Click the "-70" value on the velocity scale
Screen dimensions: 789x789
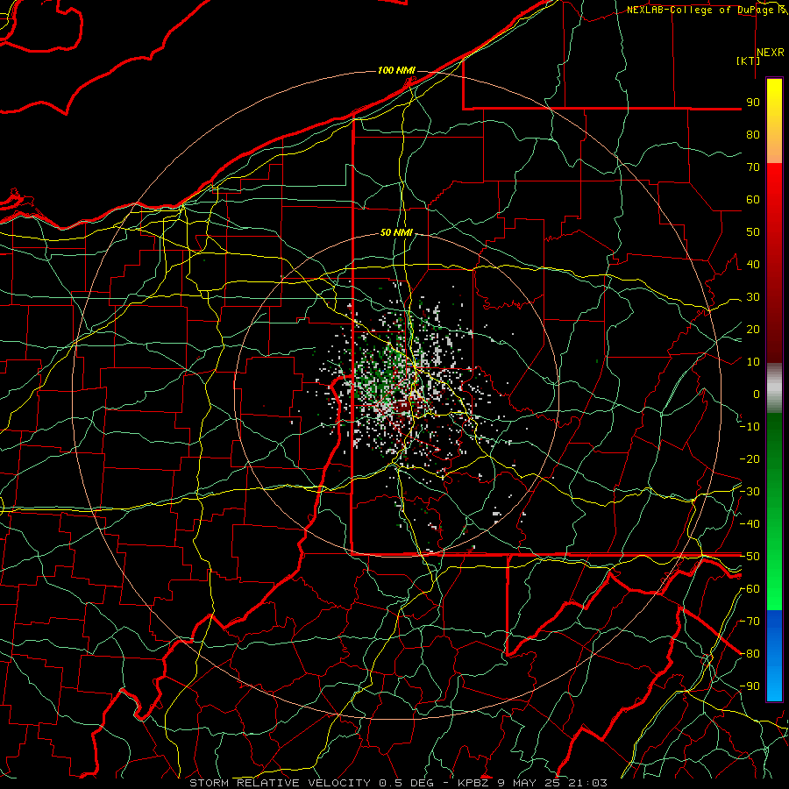click(750, 622)
